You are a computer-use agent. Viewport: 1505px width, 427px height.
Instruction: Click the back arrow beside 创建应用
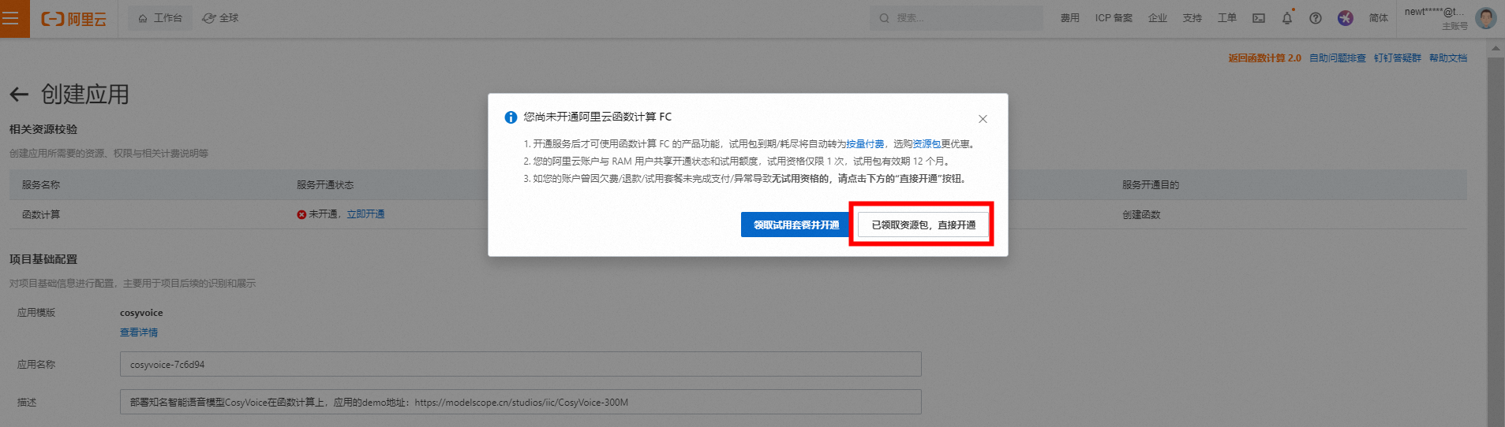(x=19, y=95)
